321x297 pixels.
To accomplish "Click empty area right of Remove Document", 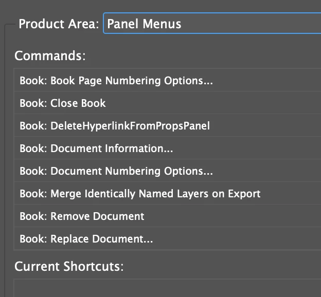I will [x=233, y=216].
